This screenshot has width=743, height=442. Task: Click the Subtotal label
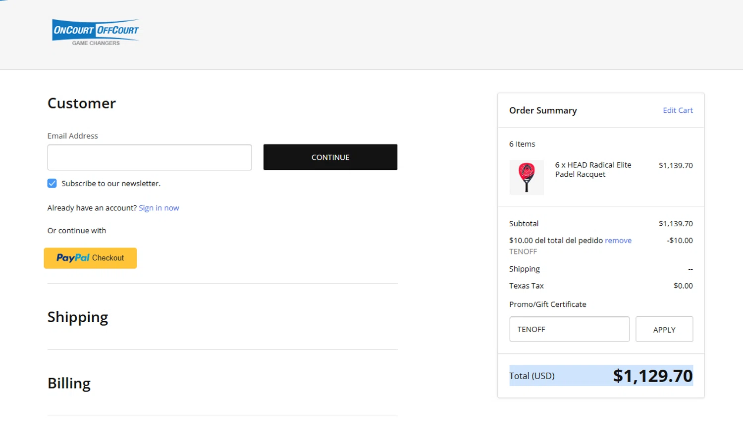pyautogui.click(x=524, y=224)
